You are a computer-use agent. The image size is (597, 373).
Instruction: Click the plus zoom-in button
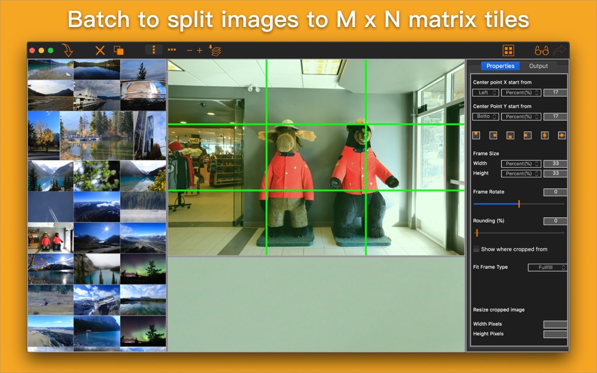tap(200, 50)
